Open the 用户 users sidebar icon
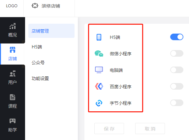Viewport: 189px width, 140px height. click(x=13, y=73)
